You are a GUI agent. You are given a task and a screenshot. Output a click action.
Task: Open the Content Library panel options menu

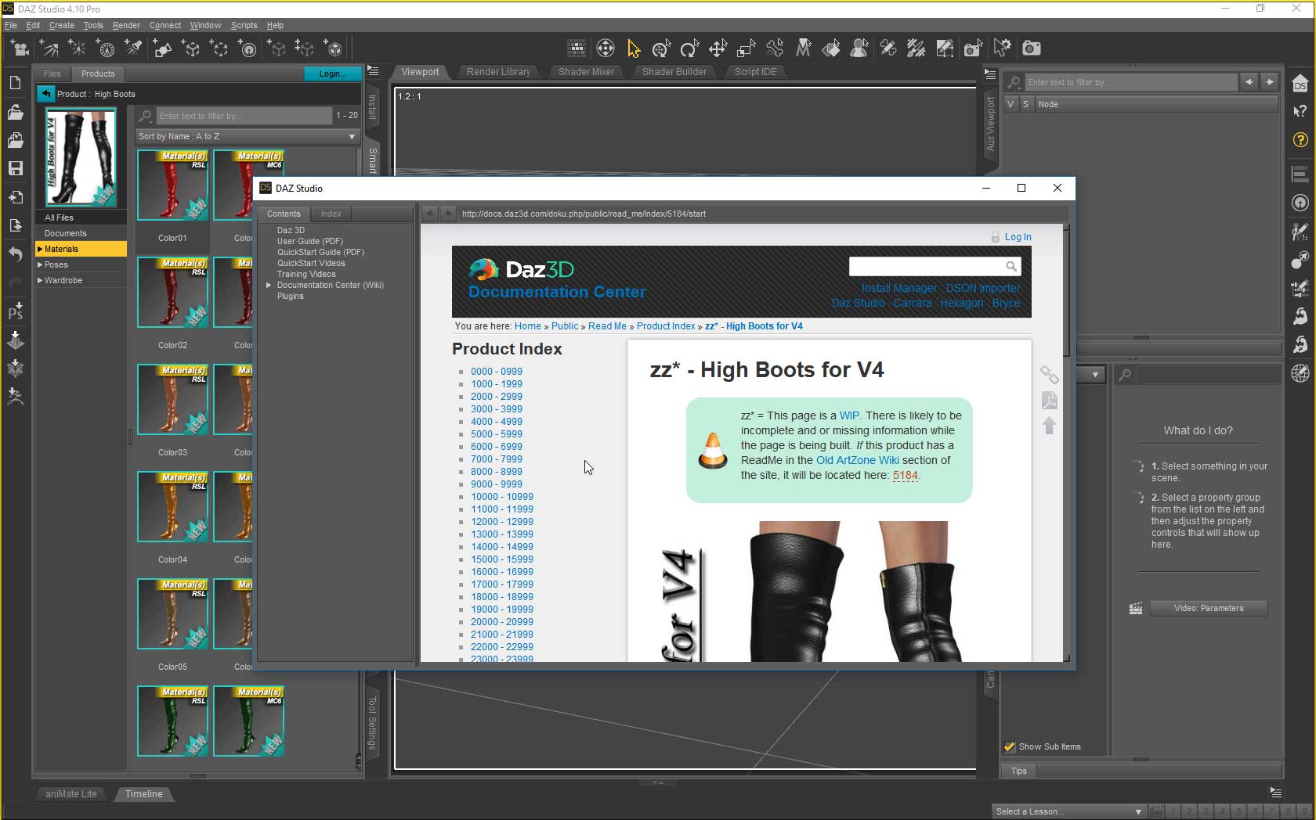click(x=374, y=71)
